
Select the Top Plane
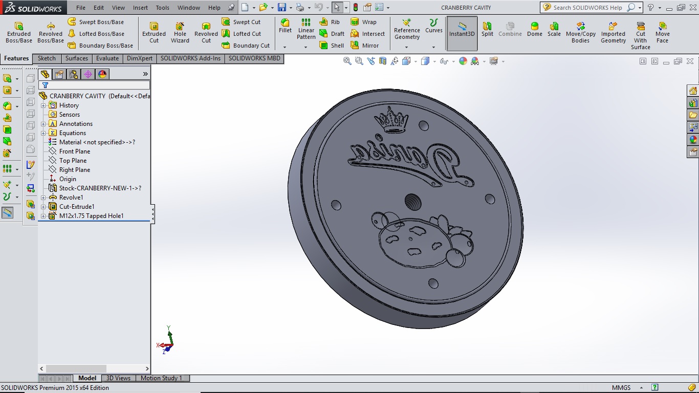tap(68, 161)
